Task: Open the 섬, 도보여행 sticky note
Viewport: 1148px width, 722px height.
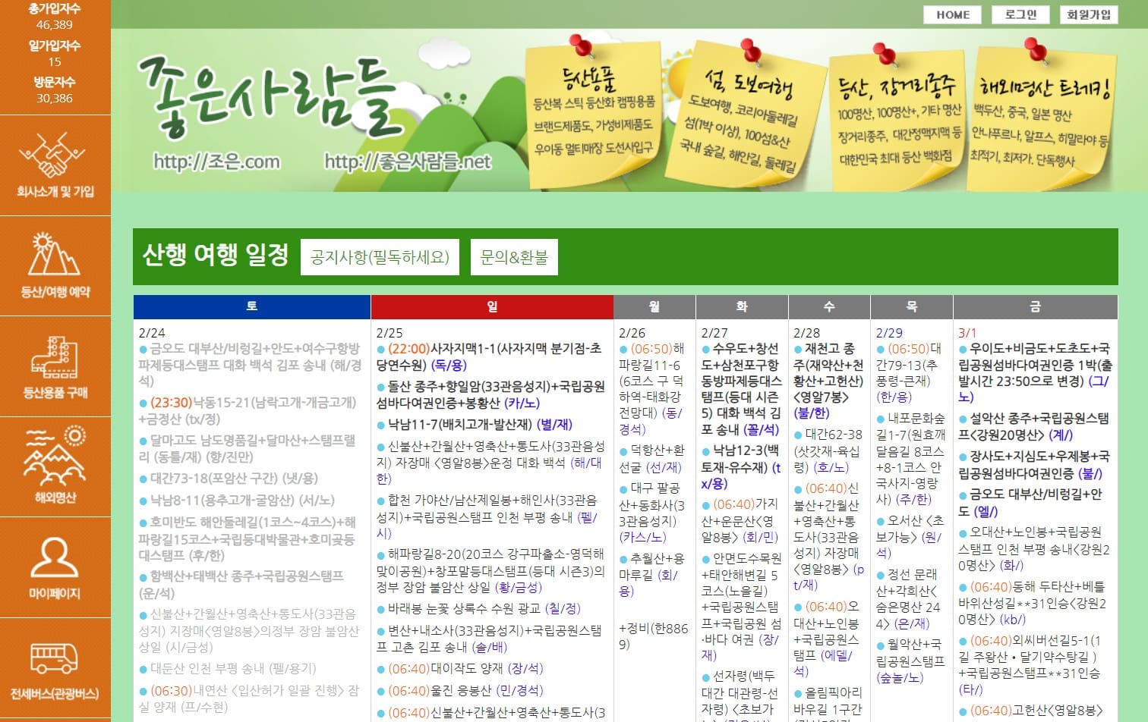Action: (x=740, y=114)
